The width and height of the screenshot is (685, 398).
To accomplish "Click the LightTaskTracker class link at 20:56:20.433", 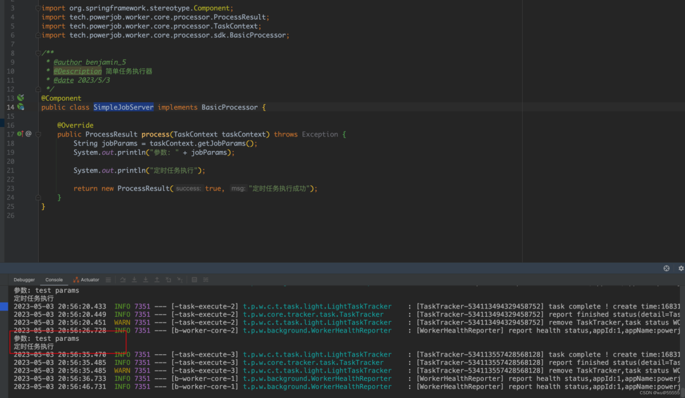I will [317, 307].
